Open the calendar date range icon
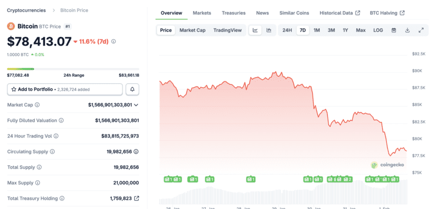 point(394,31)
